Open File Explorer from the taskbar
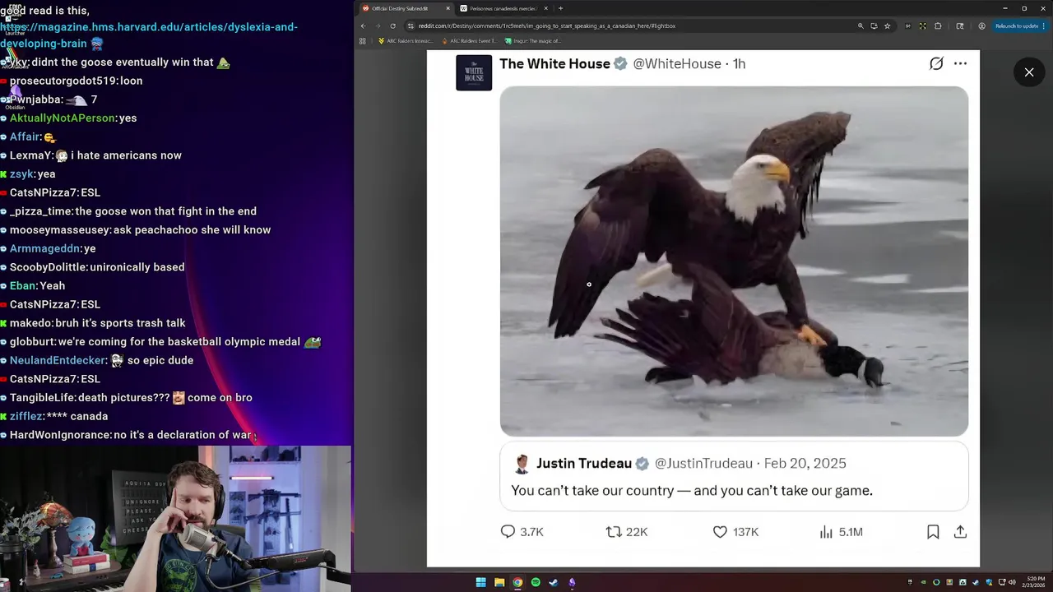The height and width of the screenshot is (592, 1053). 499,582
